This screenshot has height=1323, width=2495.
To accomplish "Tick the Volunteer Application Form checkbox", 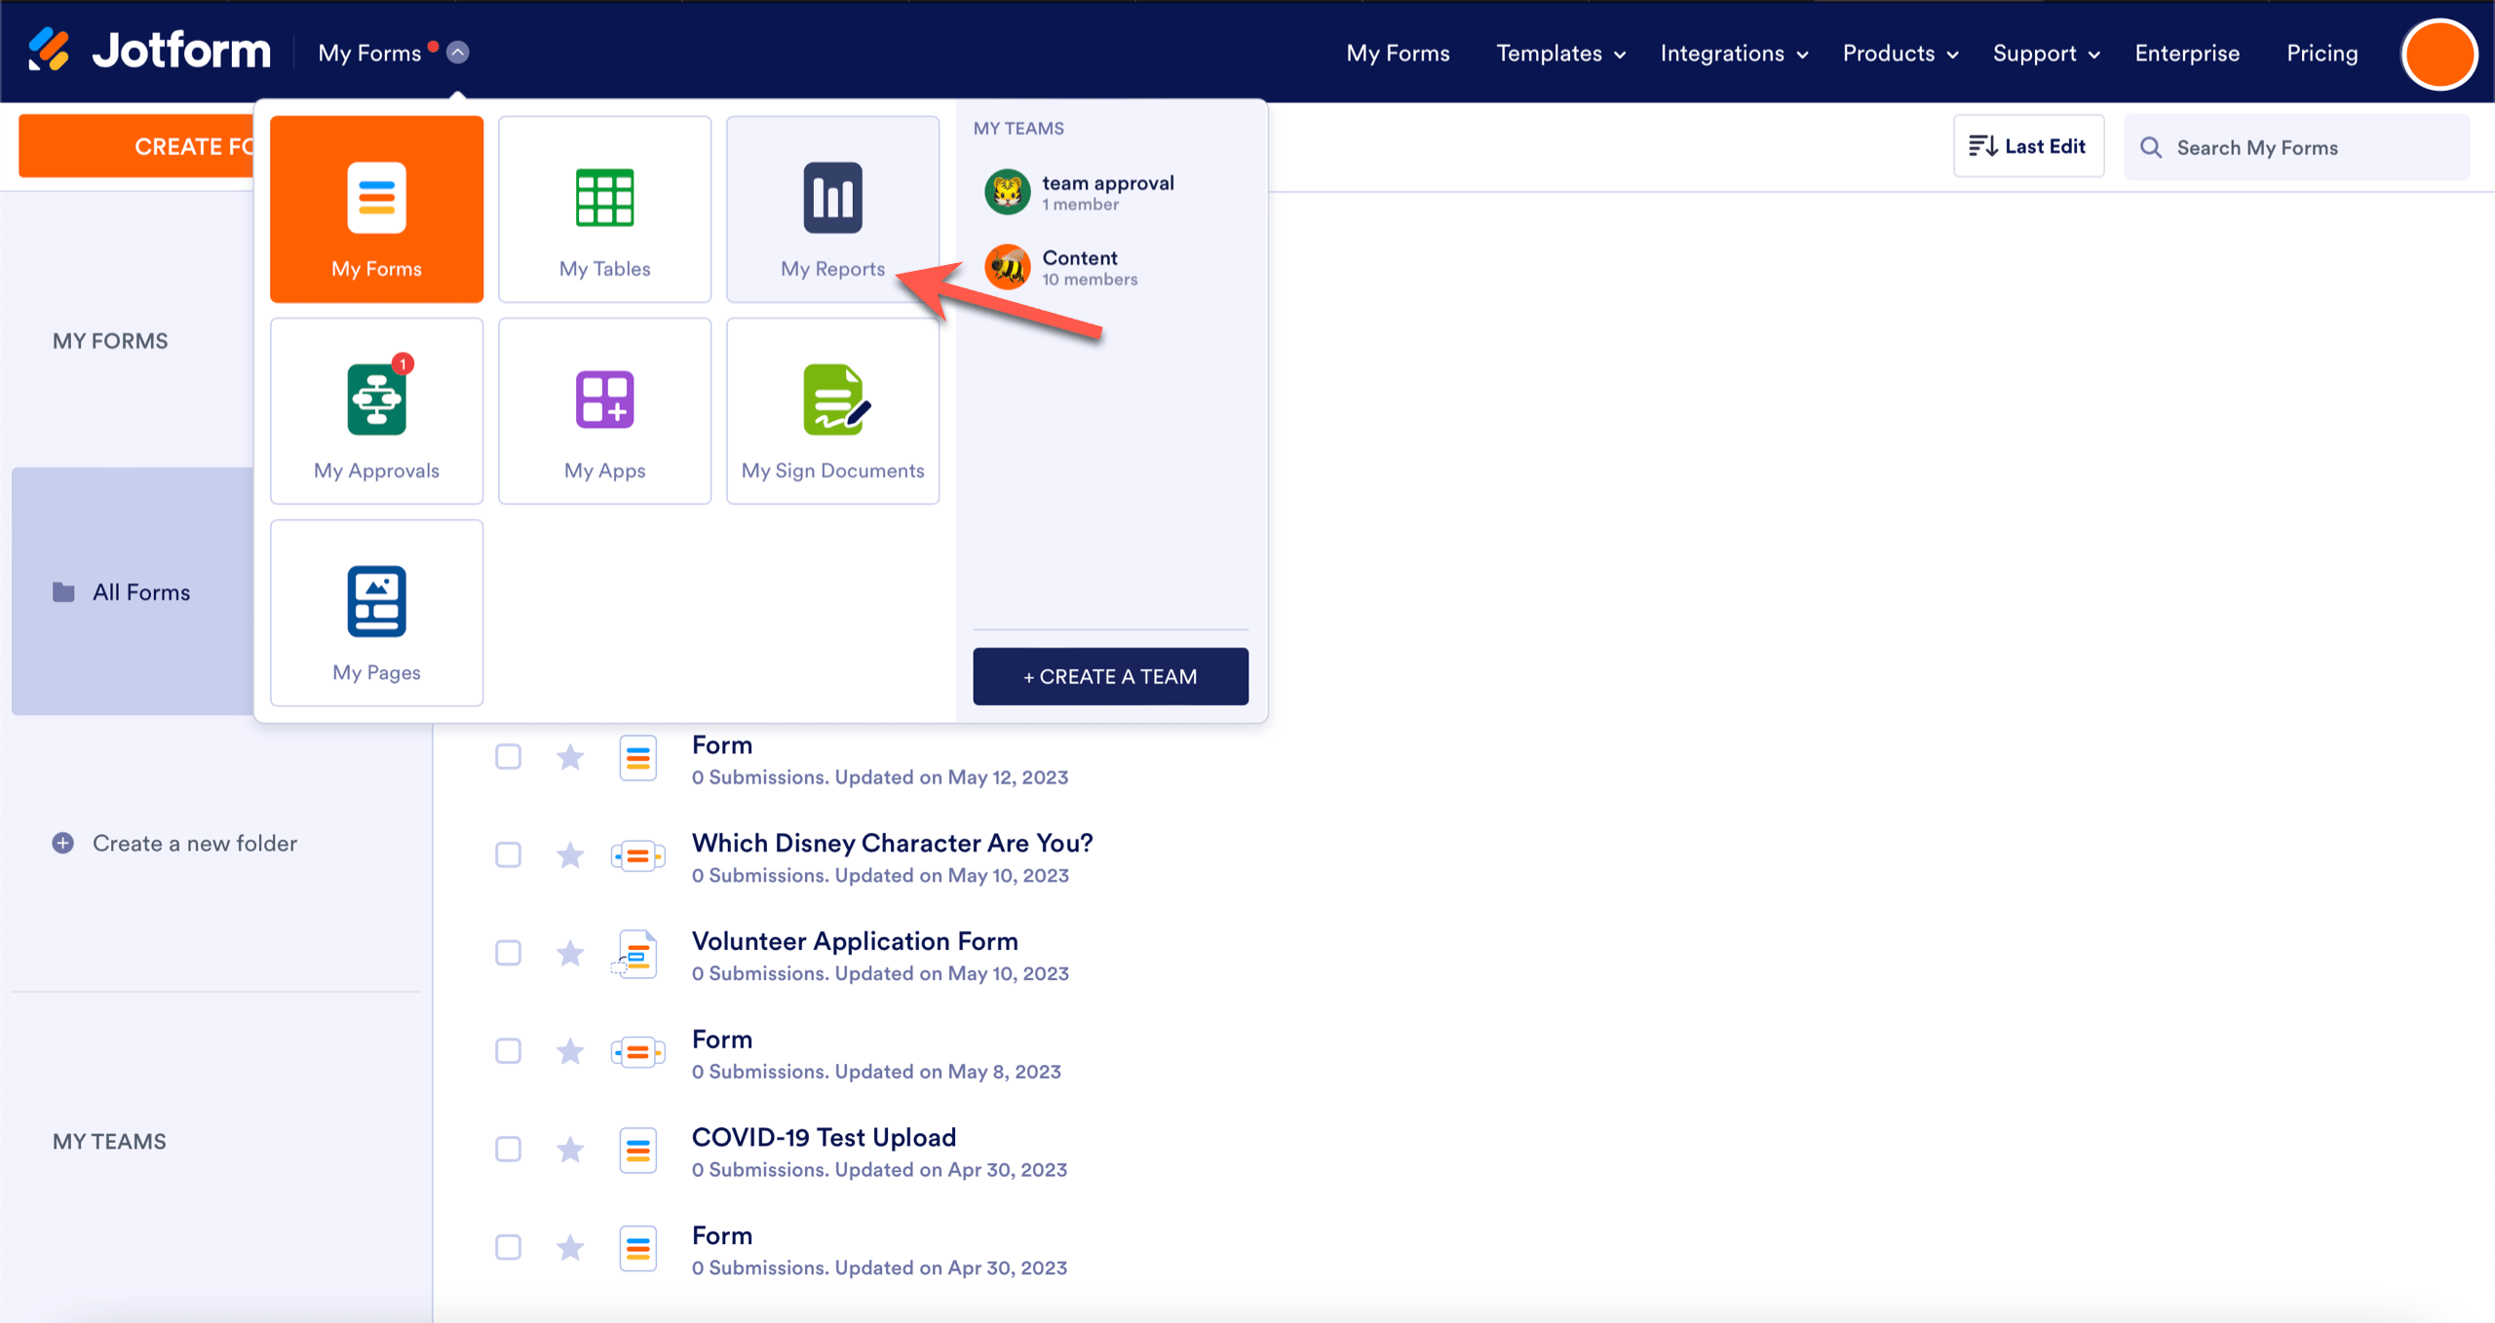I will 508,953.
